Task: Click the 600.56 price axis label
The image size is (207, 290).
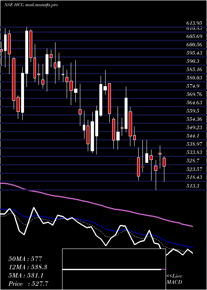Action: 194,45
